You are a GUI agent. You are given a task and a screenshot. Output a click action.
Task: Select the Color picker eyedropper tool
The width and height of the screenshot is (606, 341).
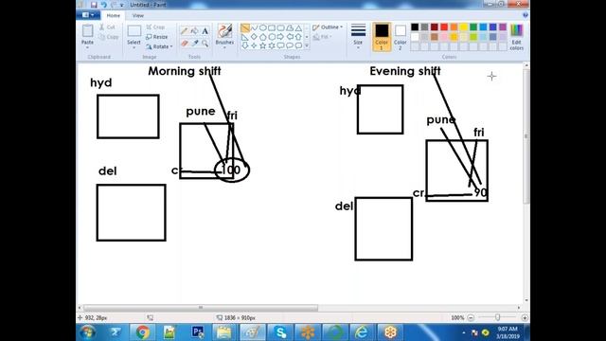(x=195, y=43)
